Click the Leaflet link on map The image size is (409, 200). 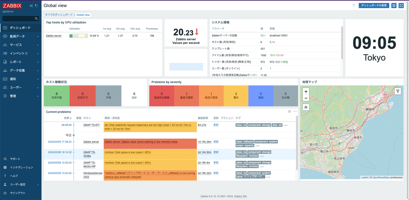[x=365, y=178]
